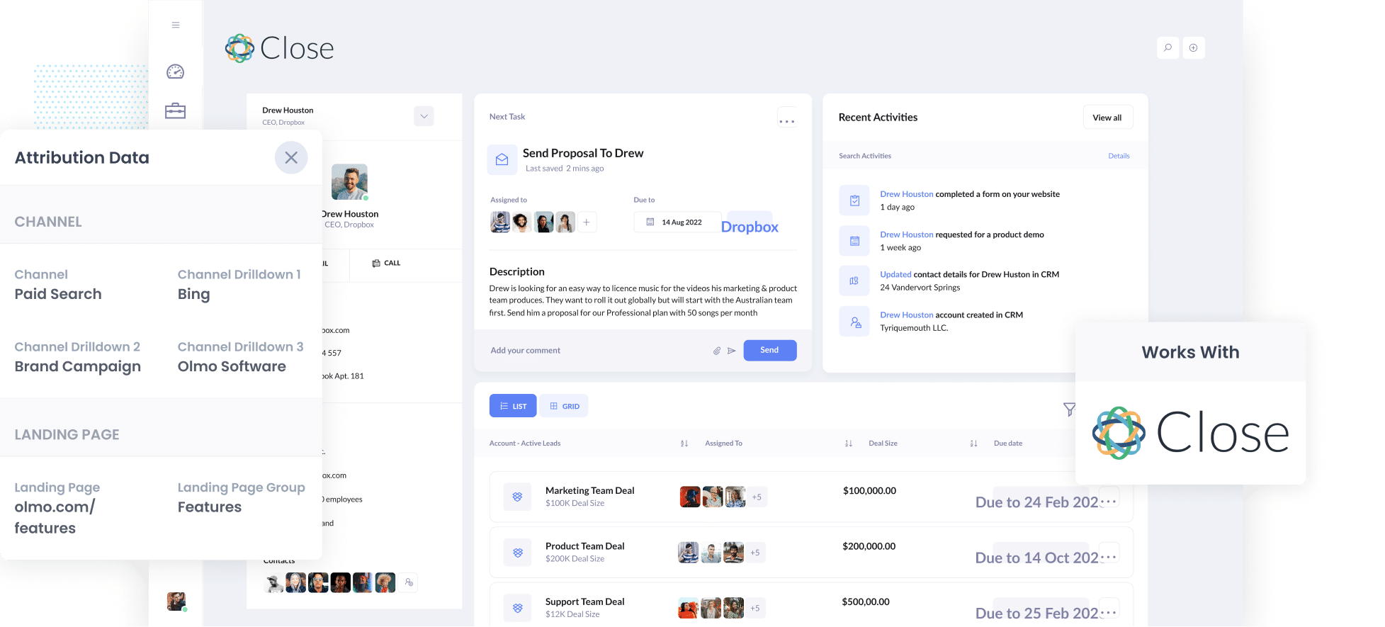Click the Product Team Deal icon
Screen dimensions: 1385x627
[x=518, y=553]
